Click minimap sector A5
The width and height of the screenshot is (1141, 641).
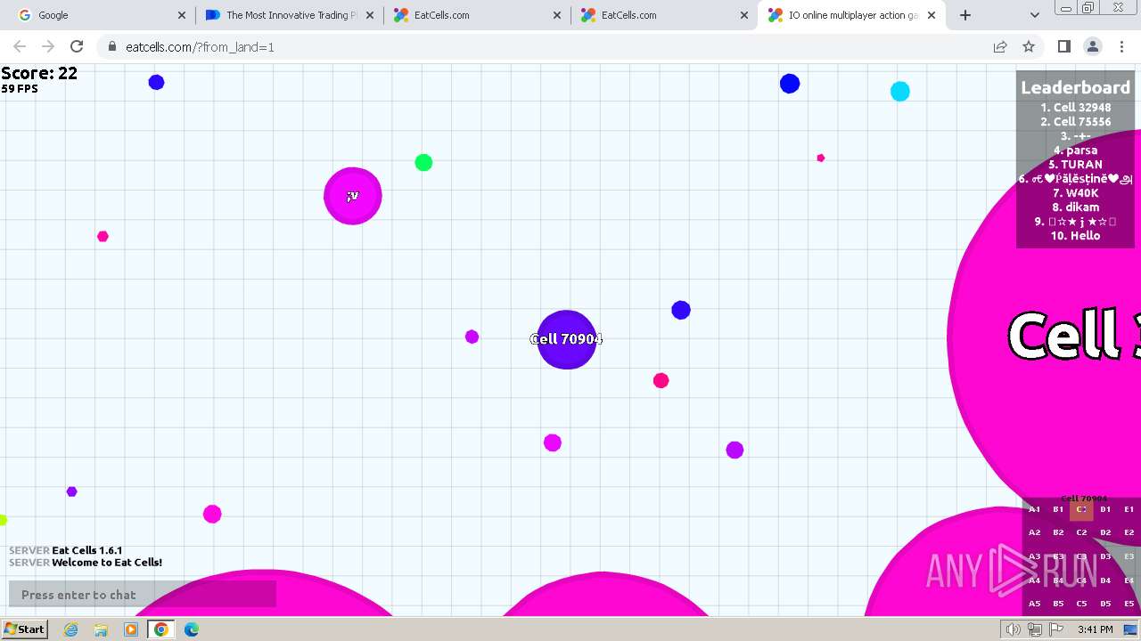[x=1034, y=604]
